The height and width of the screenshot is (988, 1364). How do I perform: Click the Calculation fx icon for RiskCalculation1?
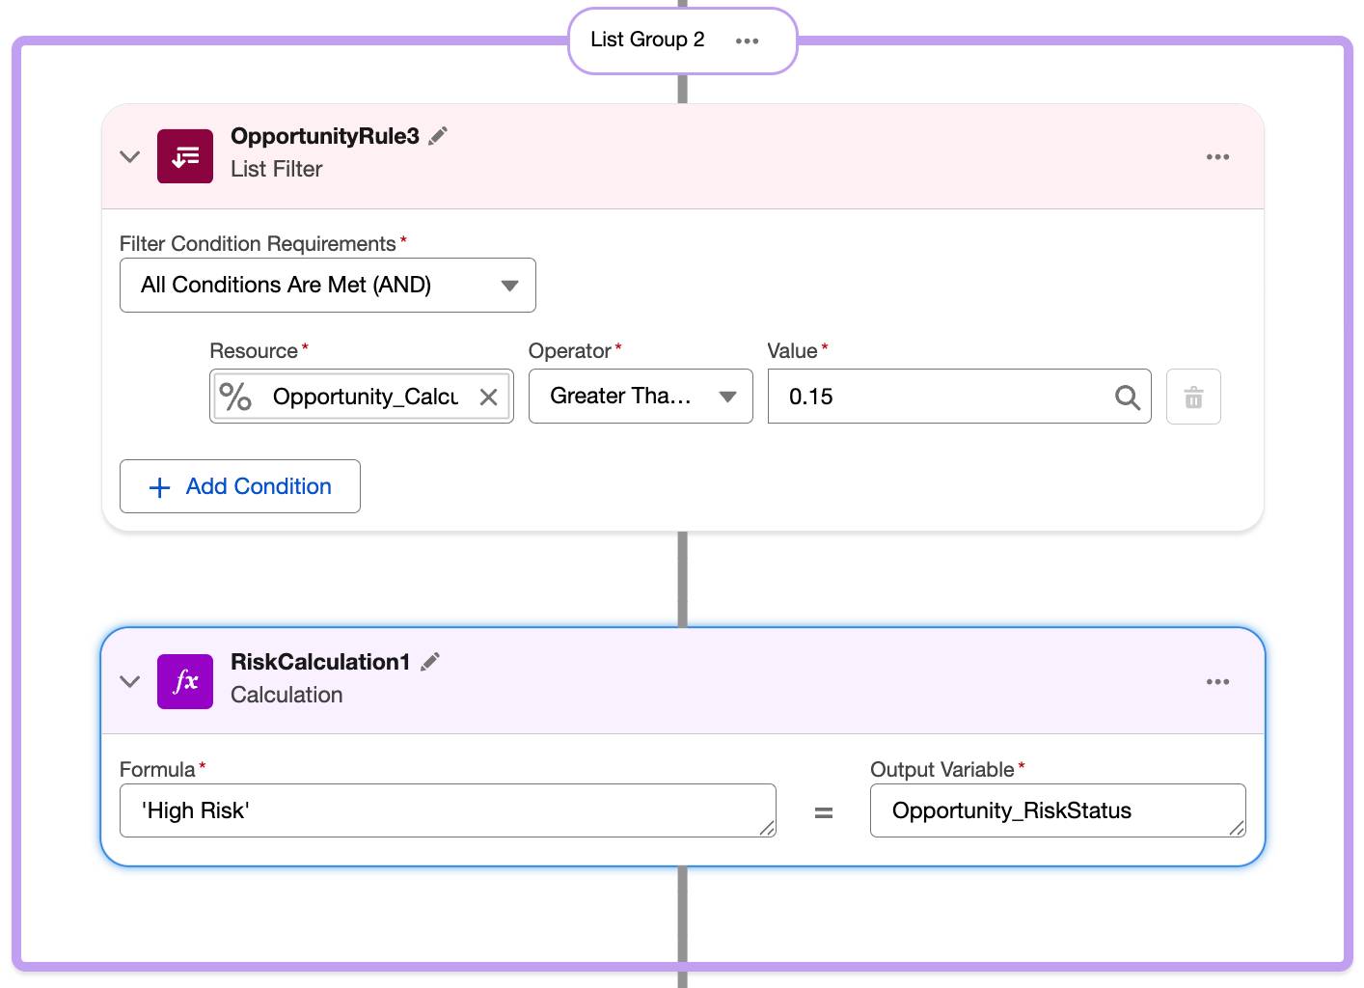coord(185,681)
